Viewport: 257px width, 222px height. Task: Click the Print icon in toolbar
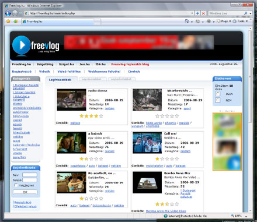[209, 21]
